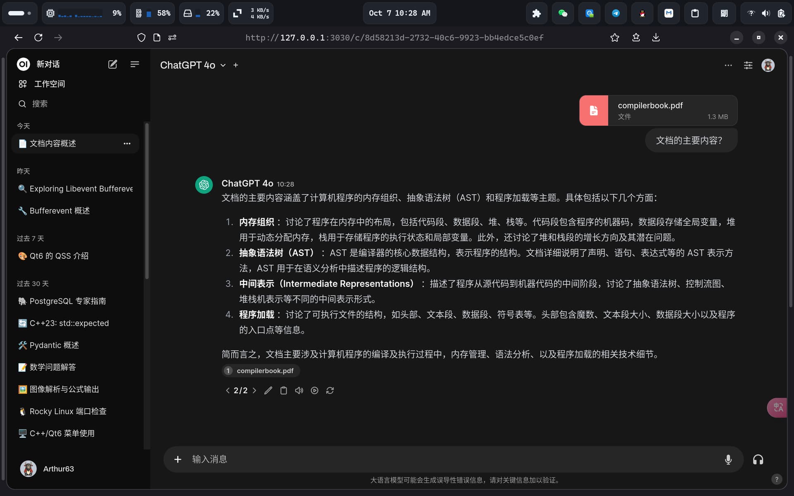
Task: Open the Telegram tray icon
Action: pos(616,13)
